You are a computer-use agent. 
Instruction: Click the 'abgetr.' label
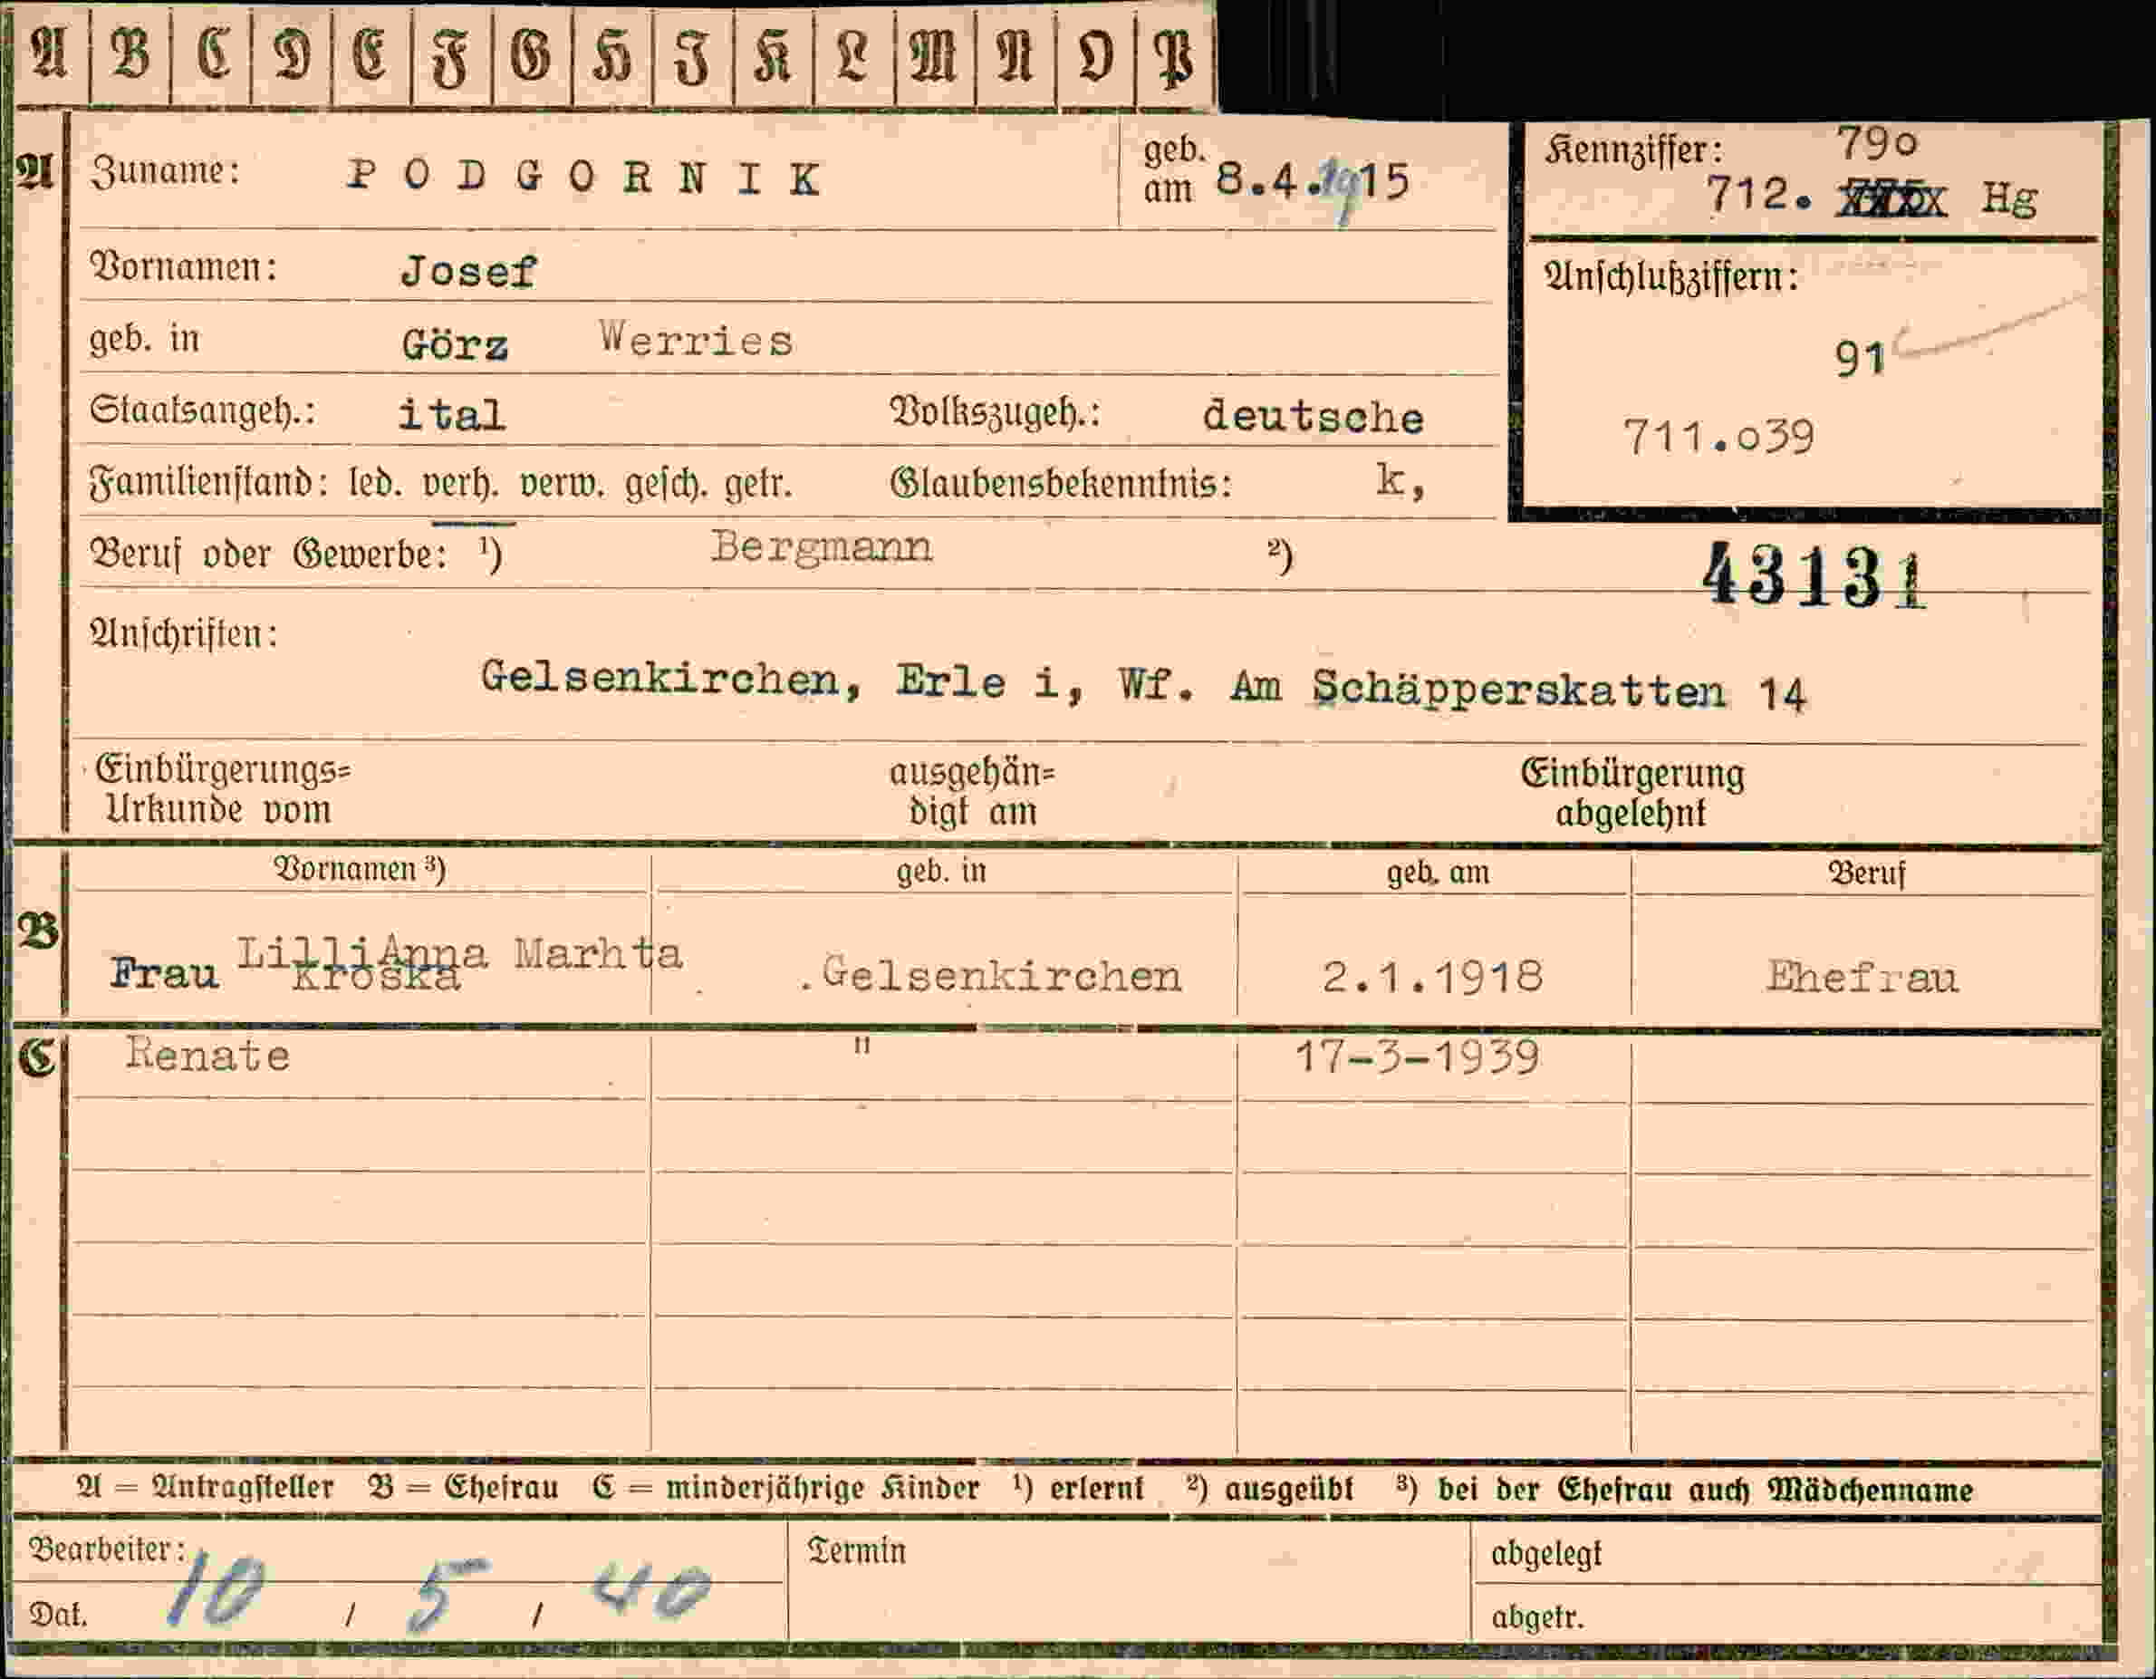pyautogui.click(x=1538, y=1617)
